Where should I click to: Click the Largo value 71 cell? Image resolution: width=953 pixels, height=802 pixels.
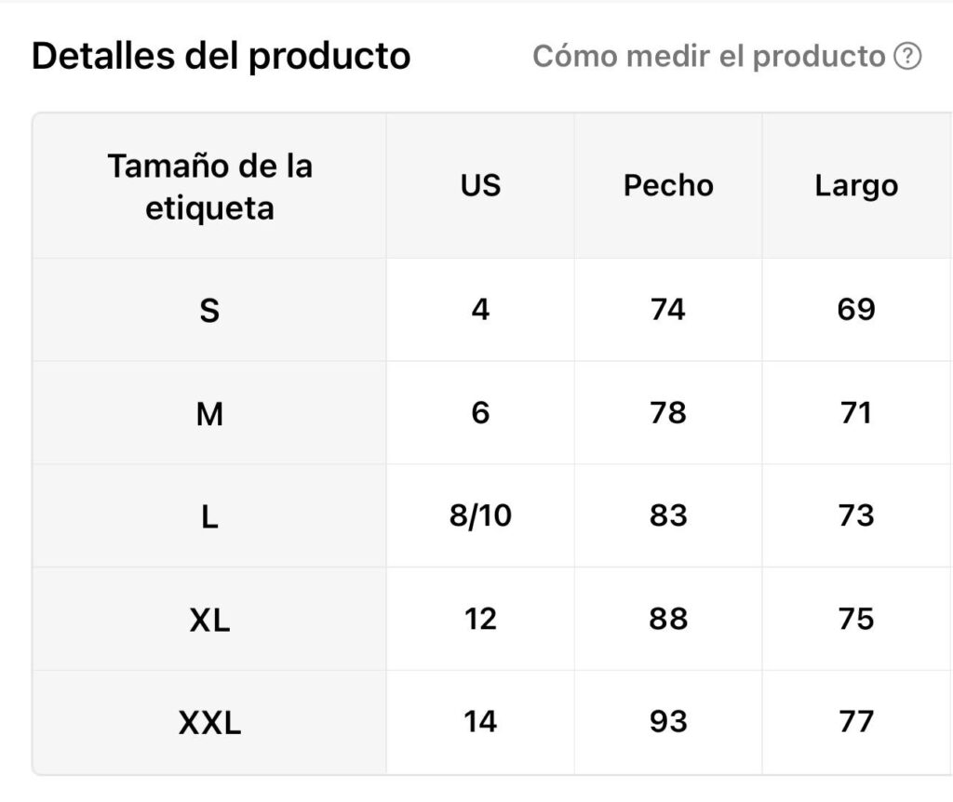click(857, 413)
